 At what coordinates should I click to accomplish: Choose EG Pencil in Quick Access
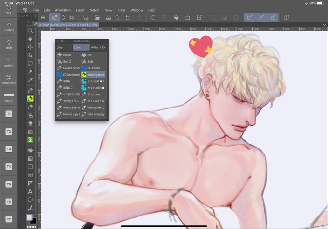[x=93, y=68]
